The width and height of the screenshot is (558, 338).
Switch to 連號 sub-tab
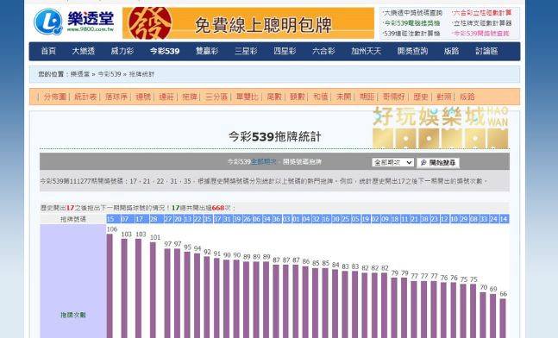coord(143,97)
